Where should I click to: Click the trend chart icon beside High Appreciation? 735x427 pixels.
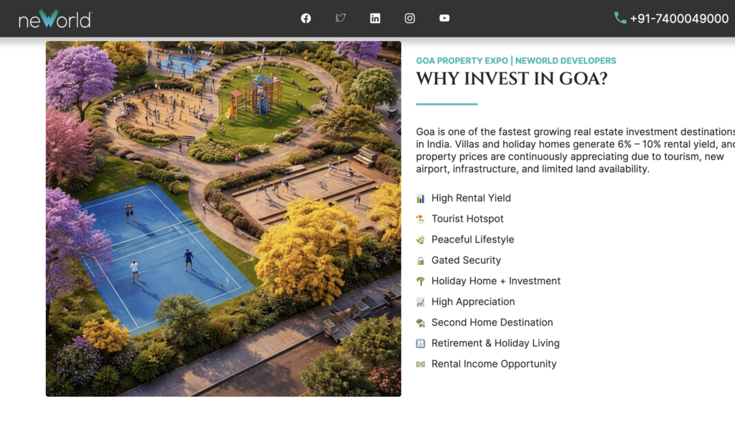(421, 302)
